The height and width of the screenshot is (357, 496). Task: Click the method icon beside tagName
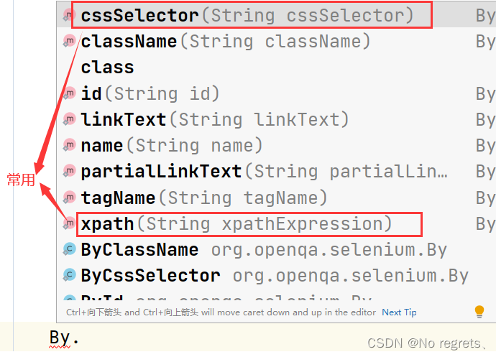(69, 198)
